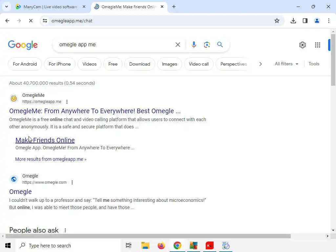
Task: Open the red KL taskbar app
Action: click(x=210, y=245)
